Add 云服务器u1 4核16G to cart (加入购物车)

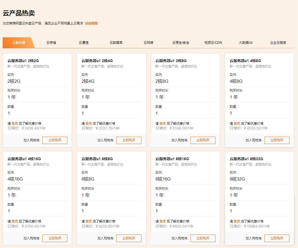[32, 238]
